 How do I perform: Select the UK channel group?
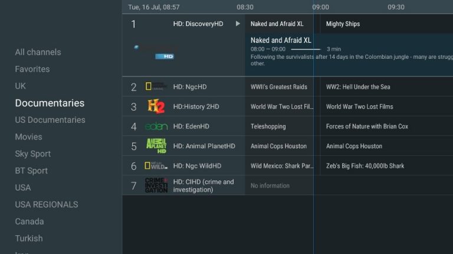pyautogui.click(x=20, y=86)
